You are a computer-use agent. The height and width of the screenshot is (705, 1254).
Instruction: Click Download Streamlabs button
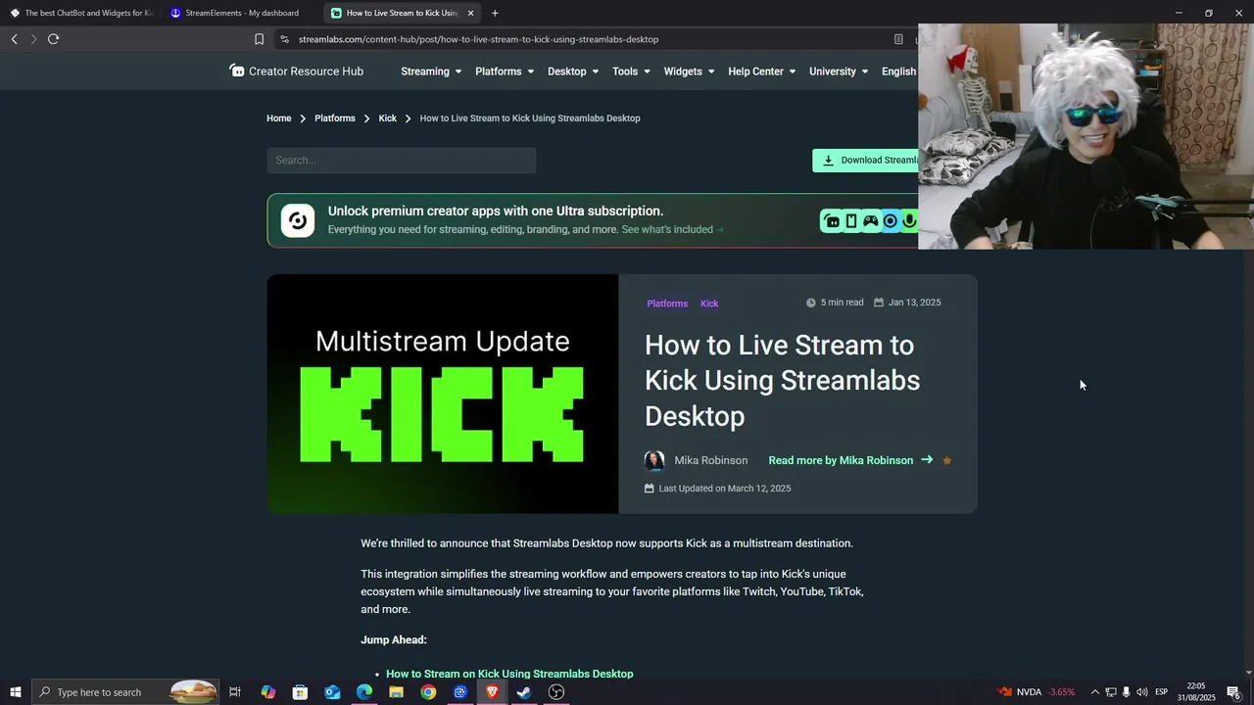(x=865, y=161)
